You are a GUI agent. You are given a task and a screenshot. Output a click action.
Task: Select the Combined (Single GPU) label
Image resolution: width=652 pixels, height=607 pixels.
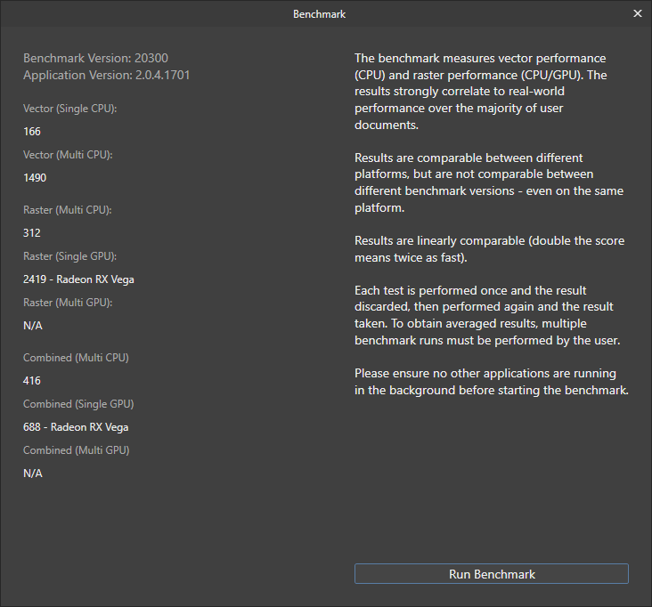(77, 404)
